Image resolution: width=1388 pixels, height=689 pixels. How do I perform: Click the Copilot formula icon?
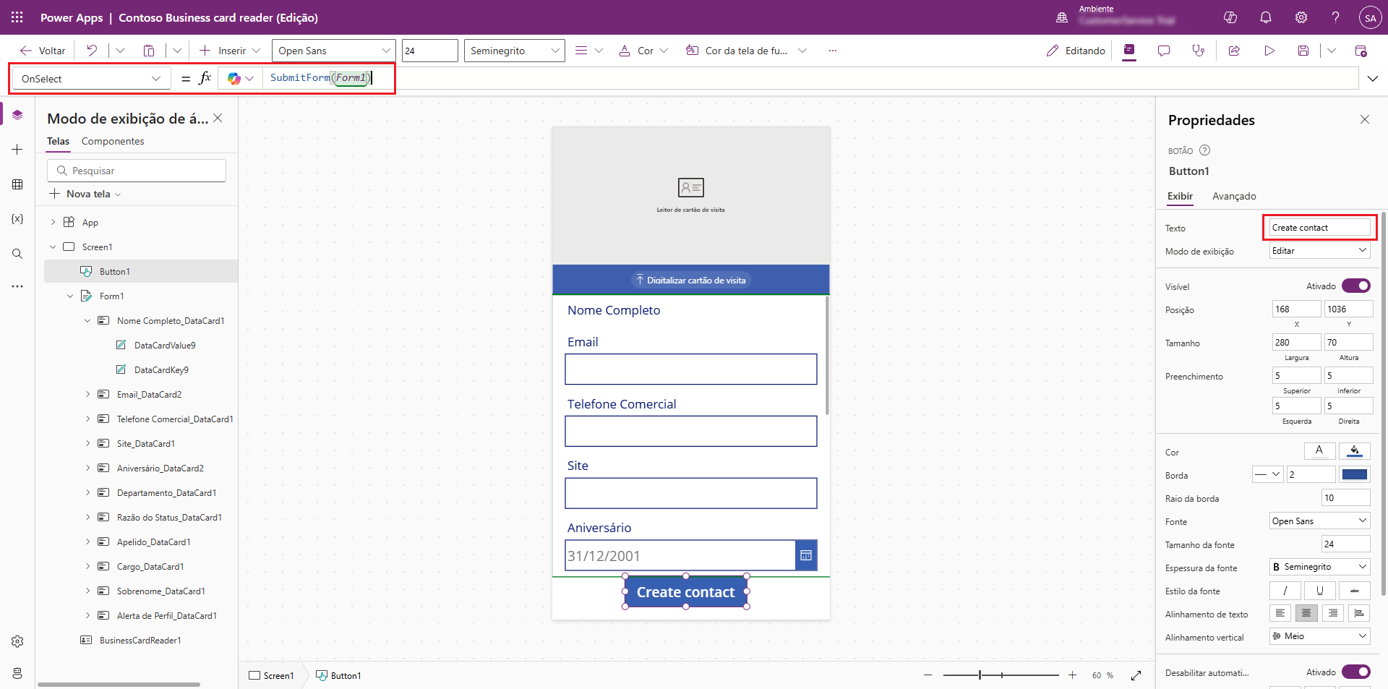[234, 78]
